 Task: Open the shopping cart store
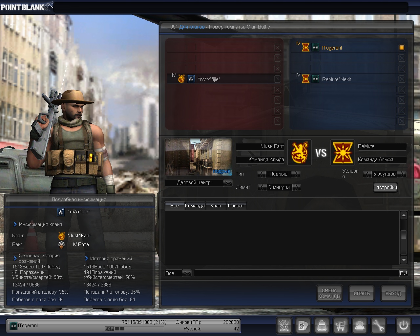(x=341, y=325)
